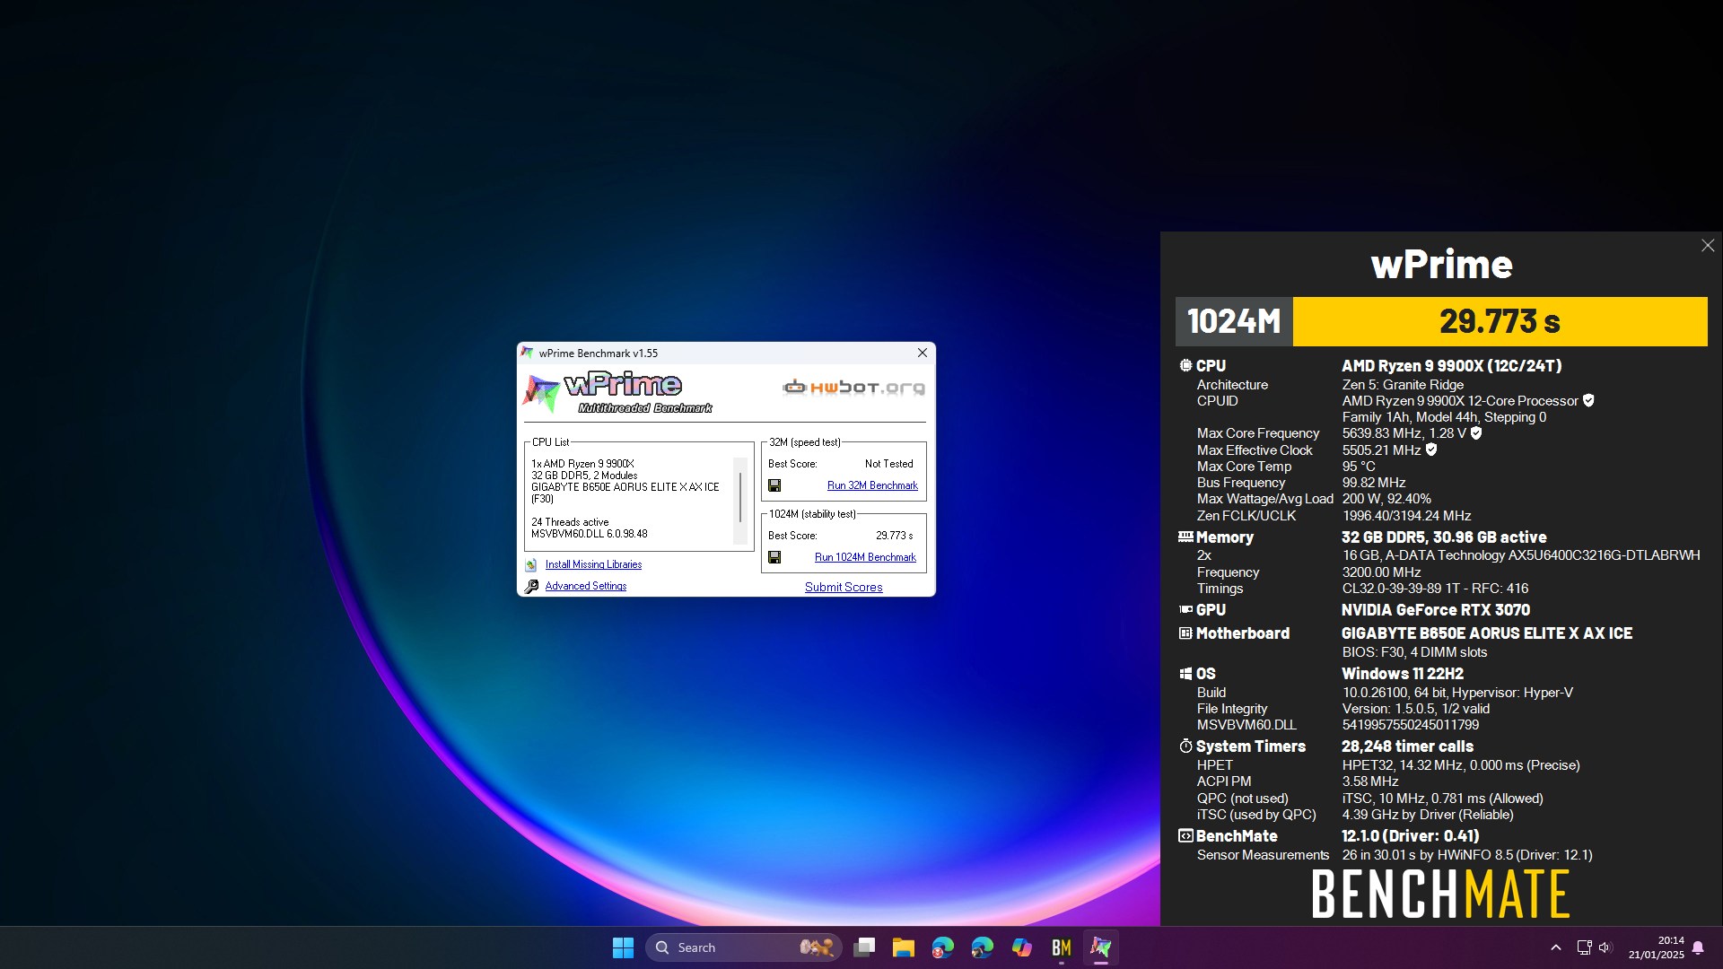Click the Not Tested 32M score text

[888, 464]
